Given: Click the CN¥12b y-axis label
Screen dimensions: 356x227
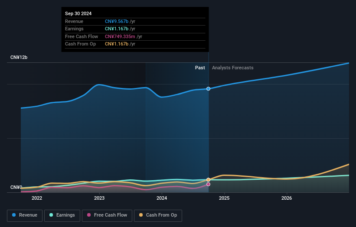Looking at the screenshot, I should coord(19,57).
